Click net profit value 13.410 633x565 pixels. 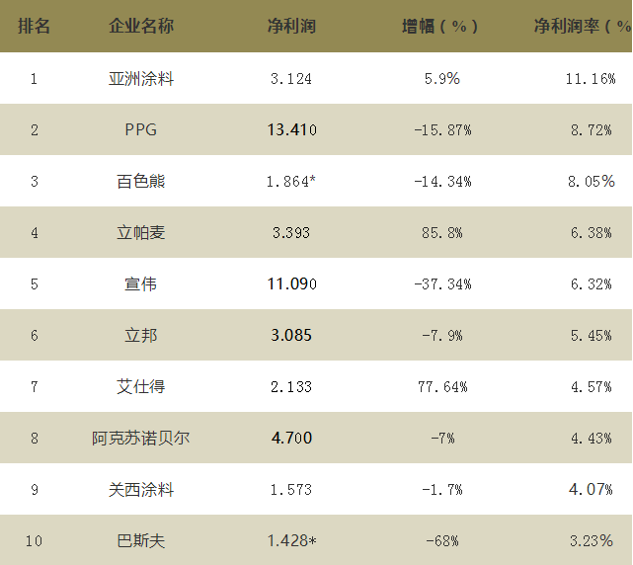click(x=291, y=130)
